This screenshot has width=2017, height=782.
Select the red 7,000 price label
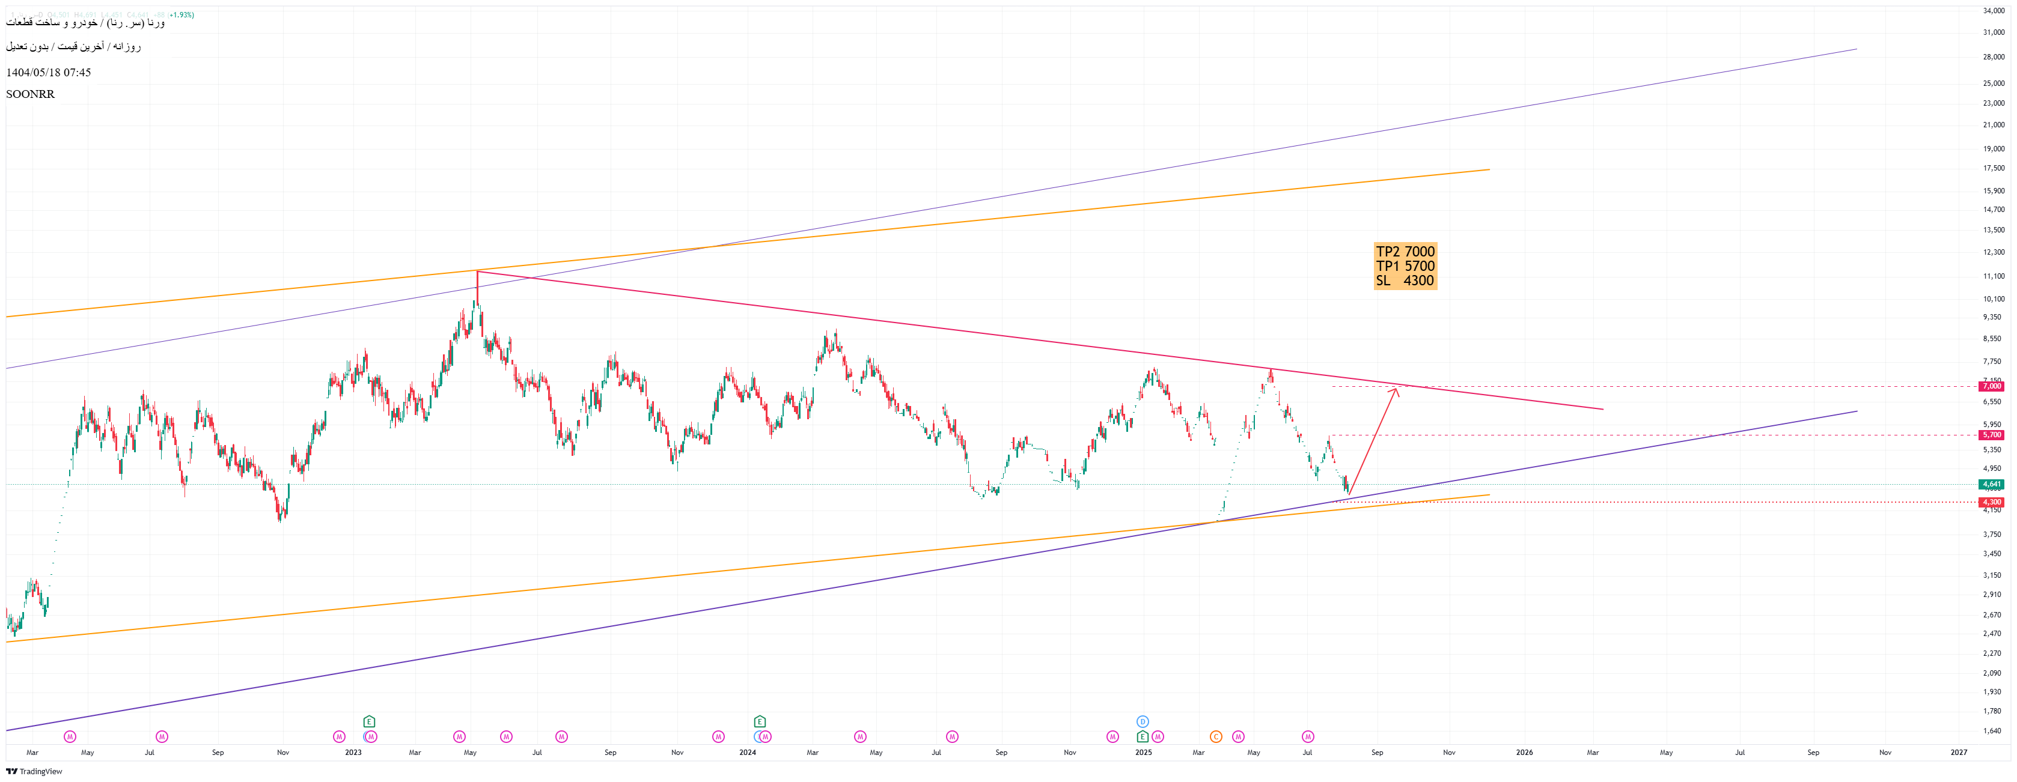pos(1991,387)
